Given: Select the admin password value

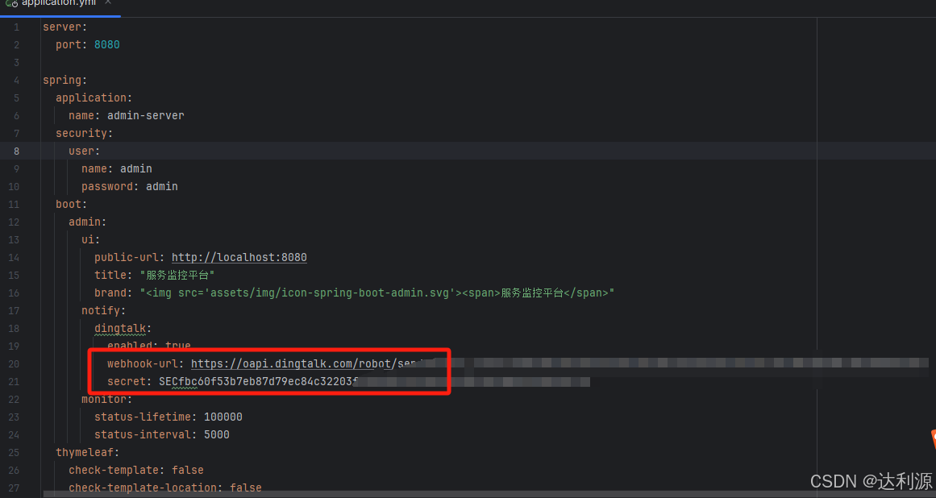Looking at the screenshot, I should click(161, 185).
